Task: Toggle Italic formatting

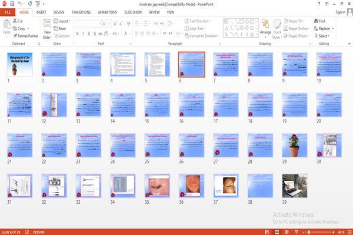Action: (83, 34)
